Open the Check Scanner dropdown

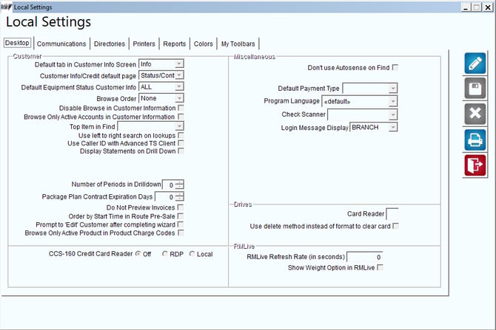(x=392, y=114)
